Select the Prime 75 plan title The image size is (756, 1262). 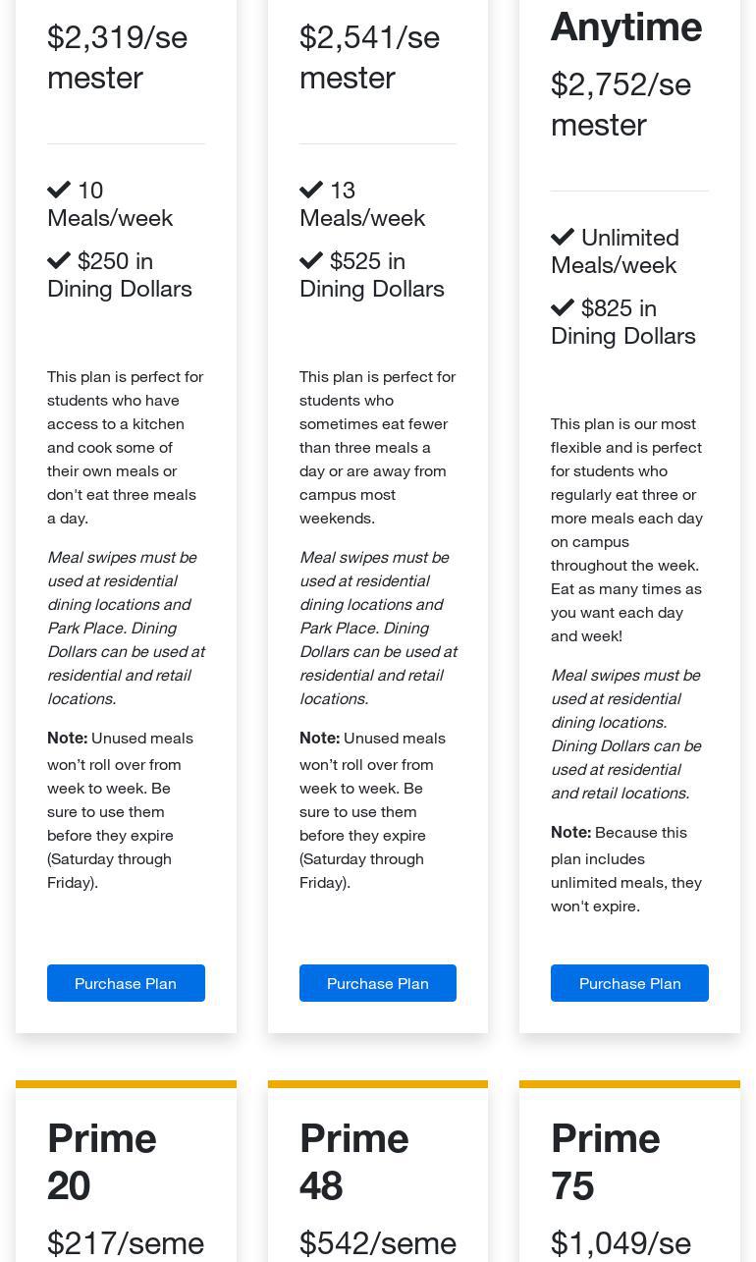point(605,1162)
